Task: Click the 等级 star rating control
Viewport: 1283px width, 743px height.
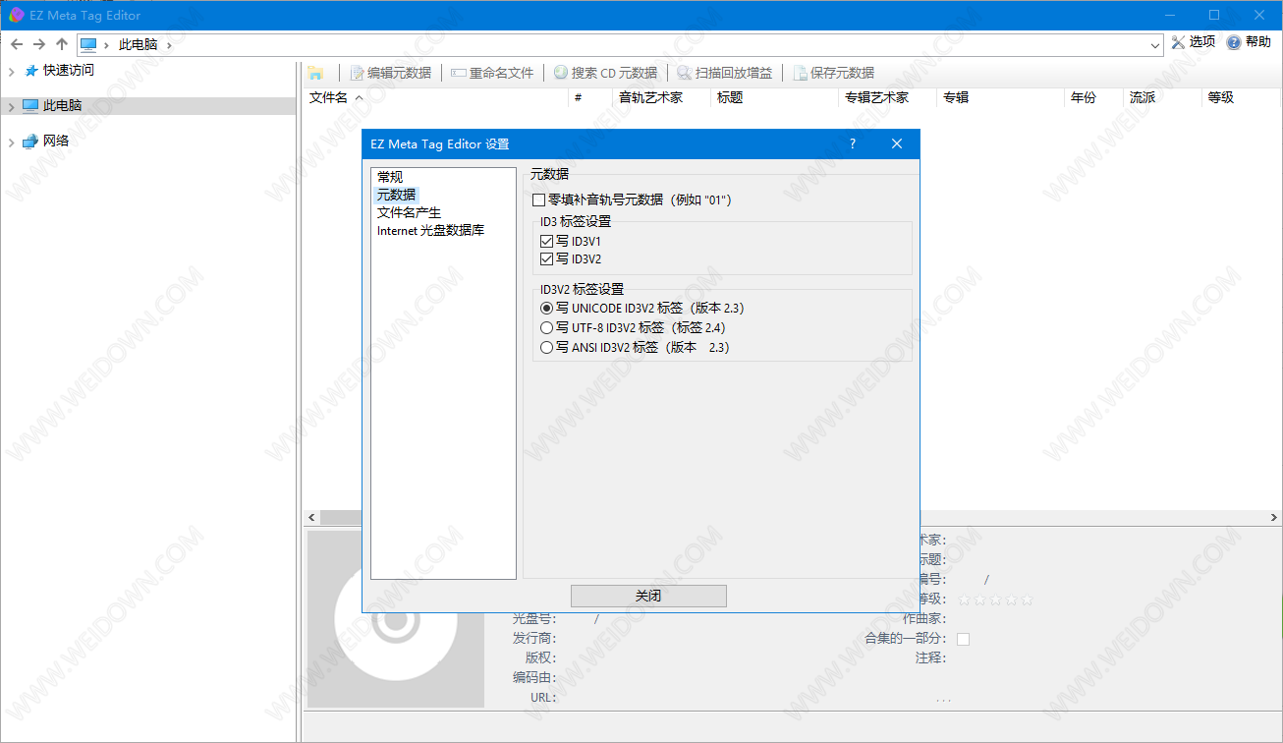Action: [x=995, y=599]
